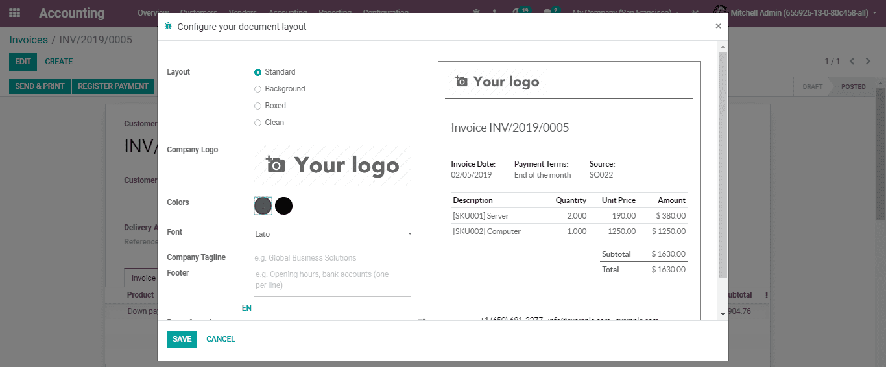
Task: Click the debug bug icon in dialog title
Action: [x=169, y=26]
